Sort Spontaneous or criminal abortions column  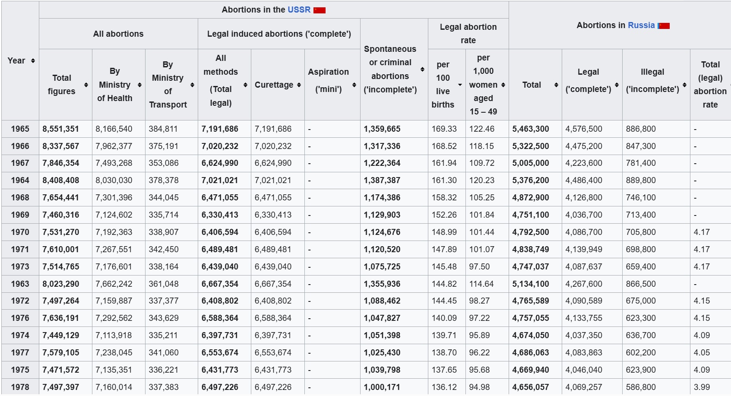[x=422, y=69]
